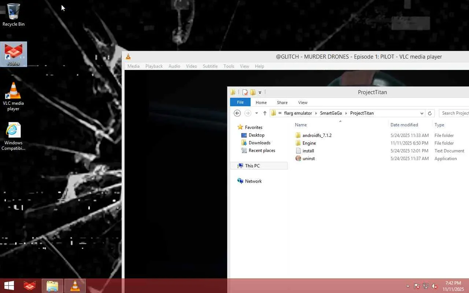Click the VLC cone icon in title bar
The image size is (469, 293).
(x=128, y=56)
